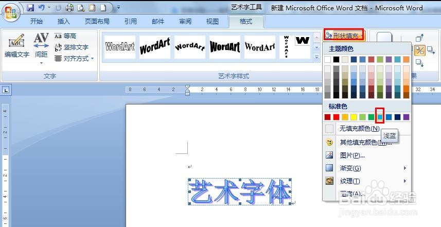Customize the quick access toolbar arrow
Image resolution: width=441 pixels, height=227 pixels.
(x=119, y=8)
